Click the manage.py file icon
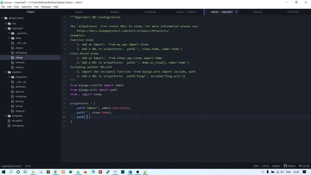The image size is (311, 175). coord(9,125)
